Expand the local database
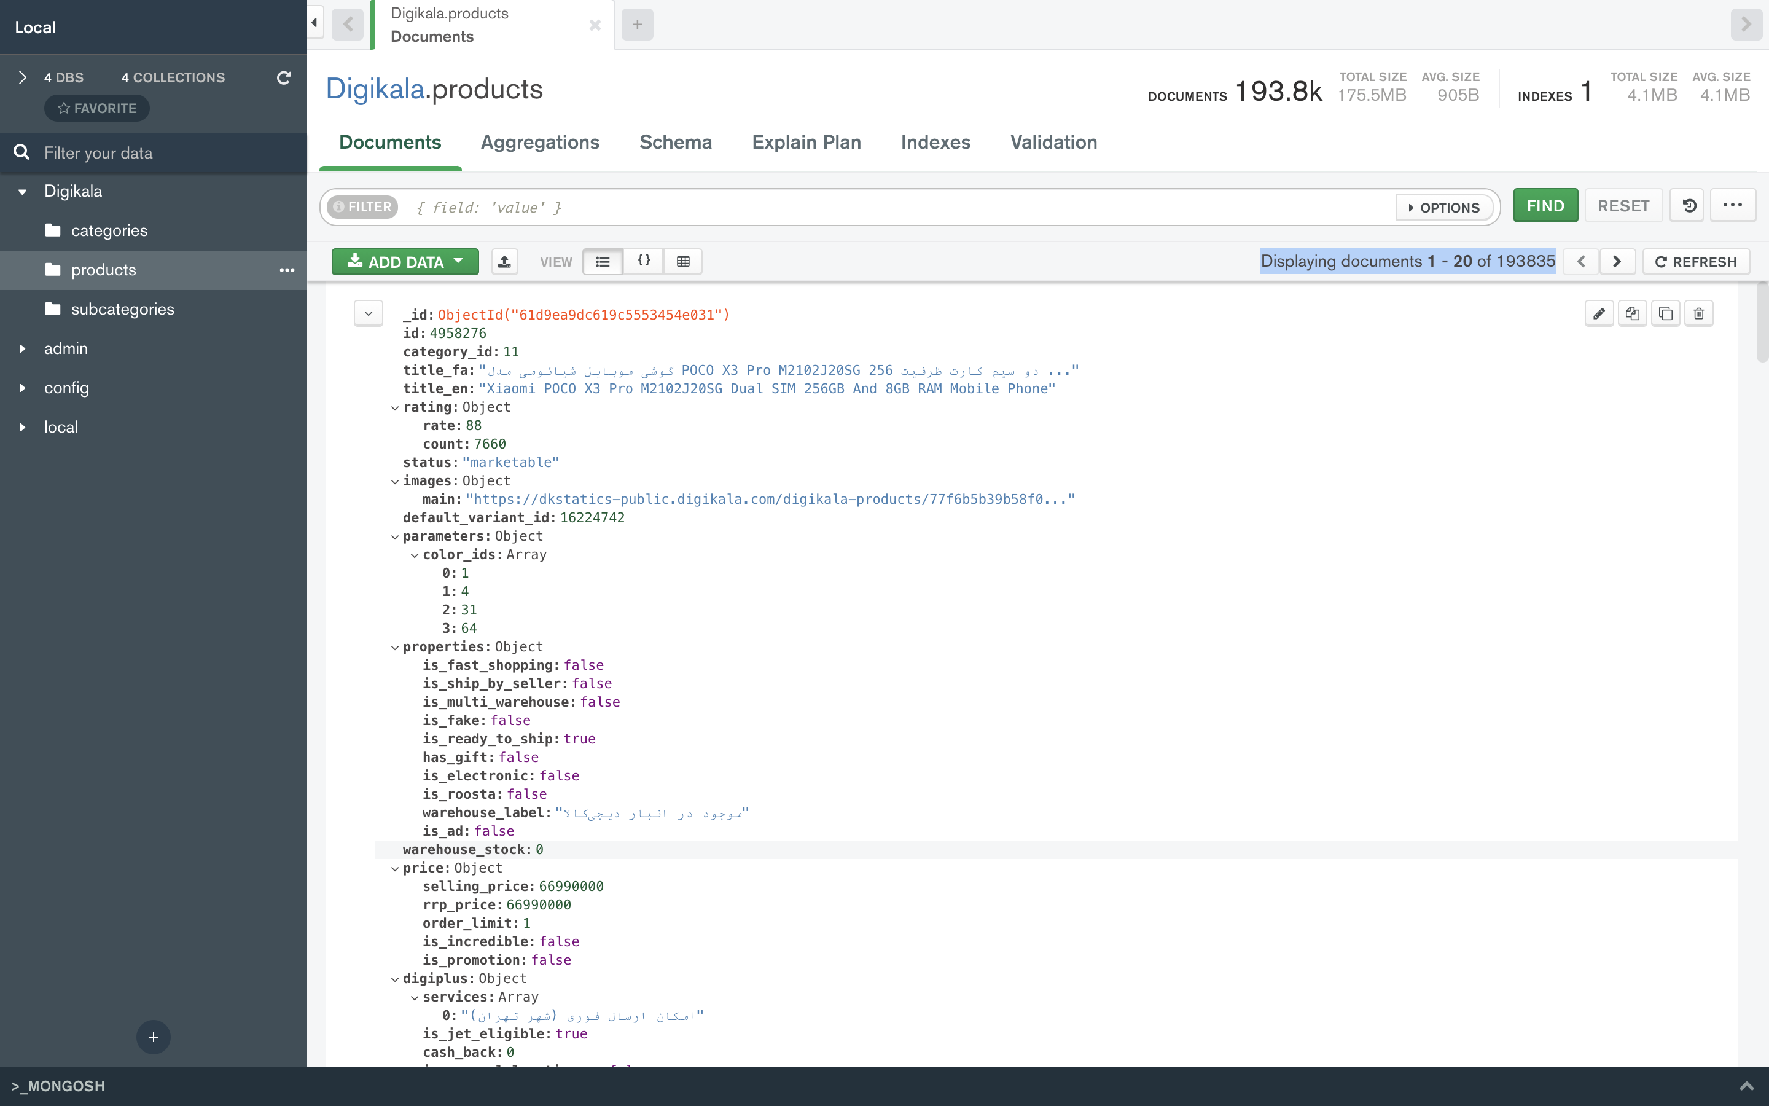Screen dimensions: 1769x1106 tap(23, 427)
